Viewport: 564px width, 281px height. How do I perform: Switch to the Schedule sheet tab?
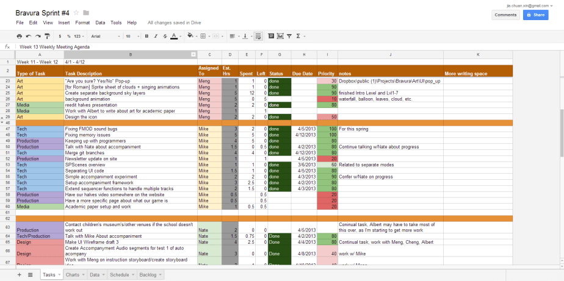click(120, 275)
